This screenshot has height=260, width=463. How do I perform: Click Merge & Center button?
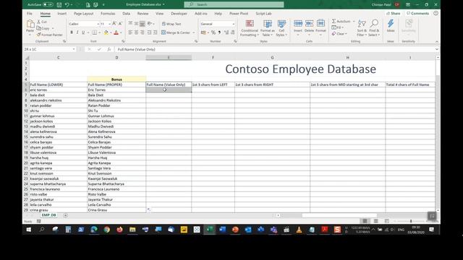(x=176, y=32)
